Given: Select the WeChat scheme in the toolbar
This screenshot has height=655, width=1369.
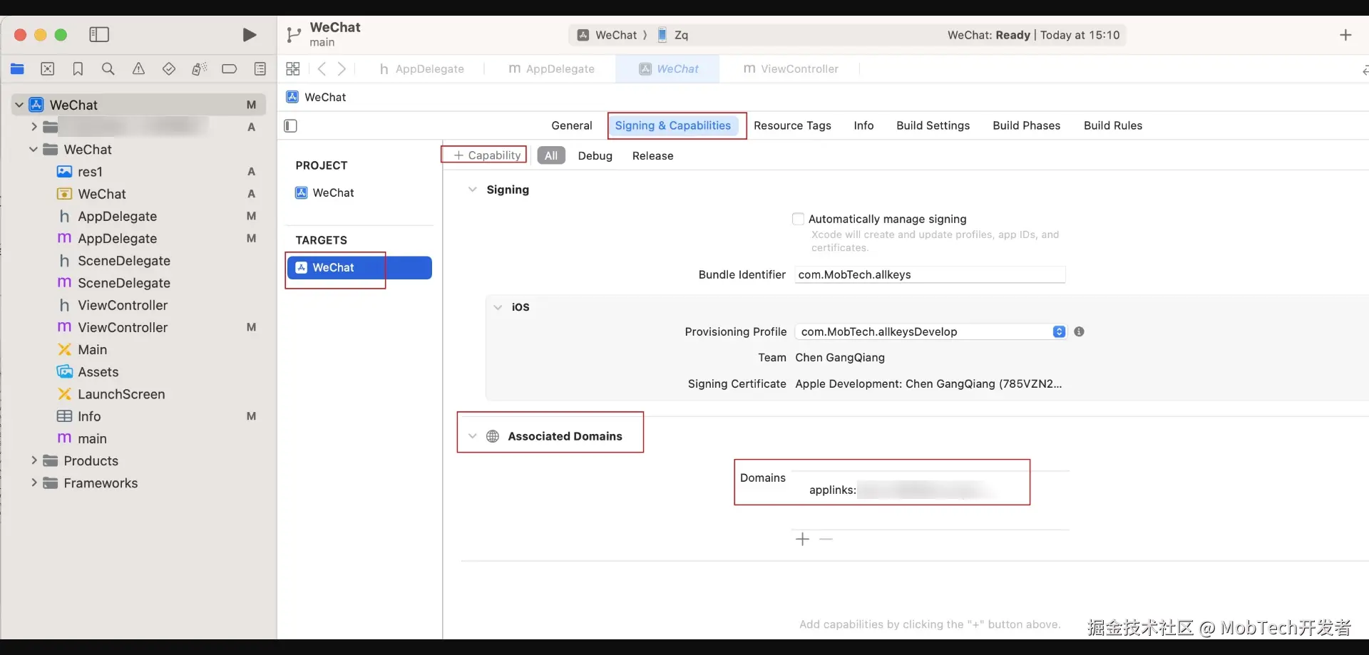Looking at the screenshot, I should 607,35.
